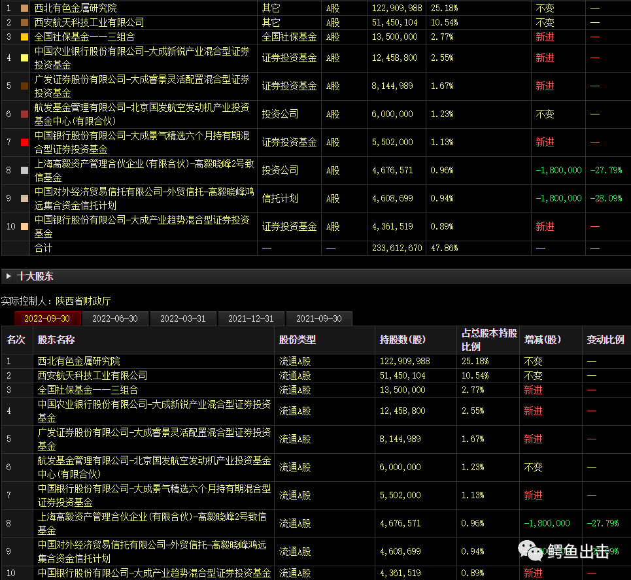Select 西北有色金属研究院 in the lower table
Image resolution: width=631 pixels, height=580 pixels.
[79, 361]
